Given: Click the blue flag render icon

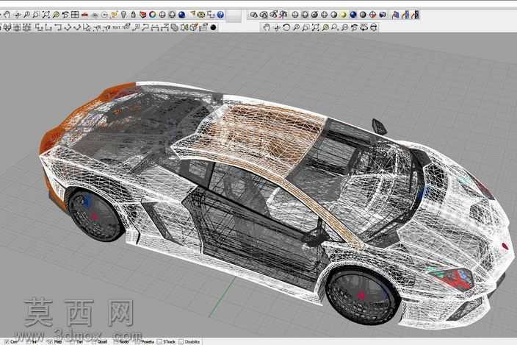Looking at the screenshot, I should (x=395, y=15).
